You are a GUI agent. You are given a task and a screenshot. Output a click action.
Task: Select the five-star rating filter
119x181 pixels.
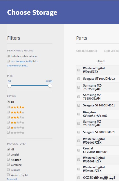tap(8, 107)
